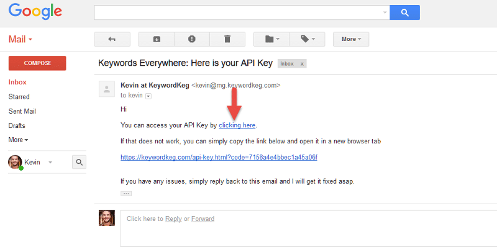Open the Labels tag dropdown
This screenshot has height=252, width=497.
point(307,39)
